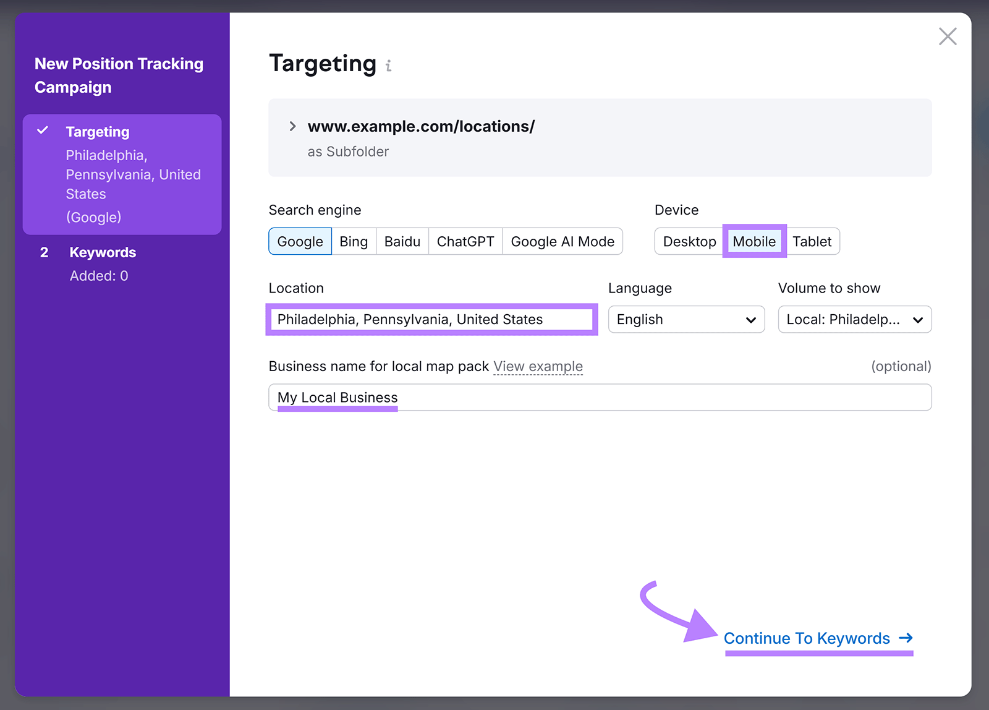Close the New Position Tracking Campaign dialog
Image resolution: width=989 pixels, height=710 pixels.
pos(948,36)
